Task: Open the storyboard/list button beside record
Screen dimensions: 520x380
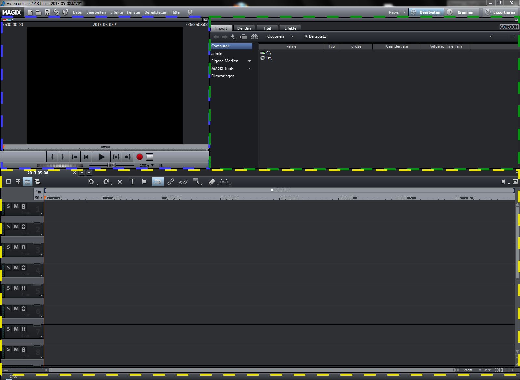Action: (x=150, y=157)
